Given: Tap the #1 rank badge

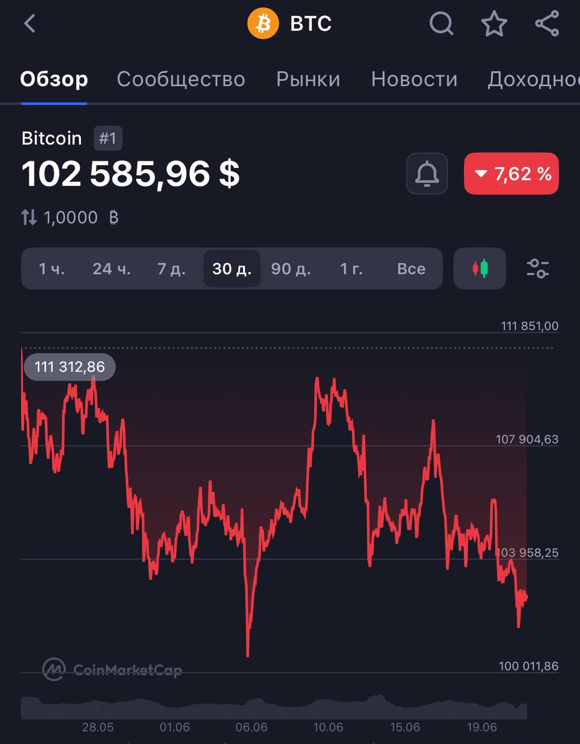Looking at the screenshot, I should point(108,138).
